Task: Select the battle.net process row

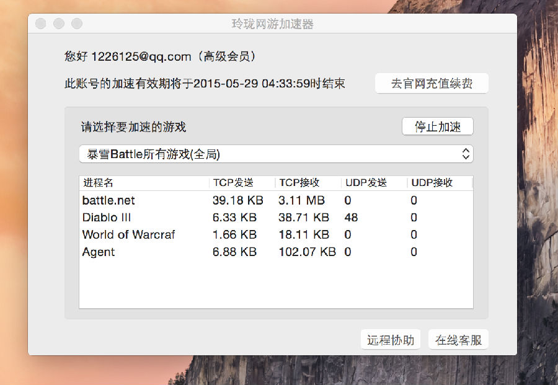Action: [276, 200]
